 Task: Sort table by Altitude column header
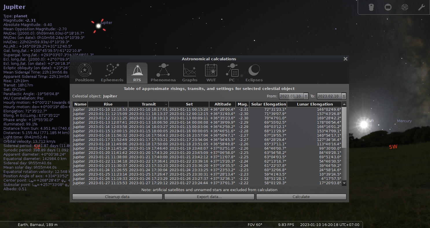pyautogui.click(x=222, y=104)
